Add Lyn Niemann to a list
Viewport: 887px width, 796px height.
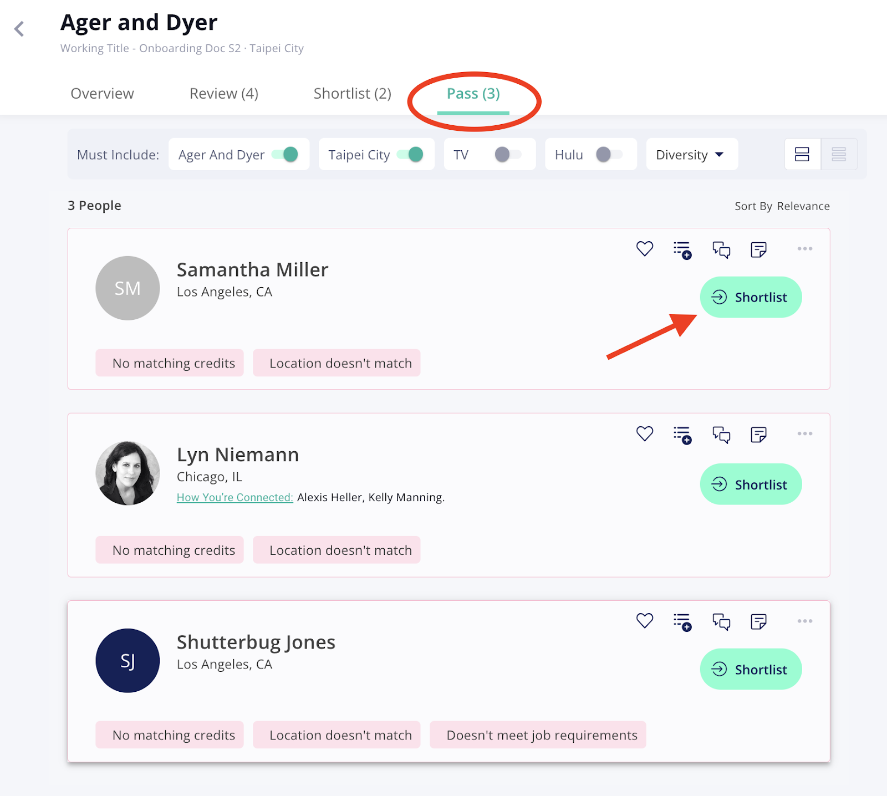click(682, 435)
